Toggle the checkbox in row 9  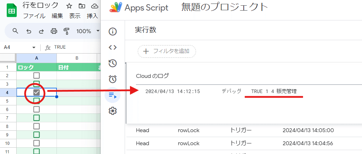click(x=36, y=135)
